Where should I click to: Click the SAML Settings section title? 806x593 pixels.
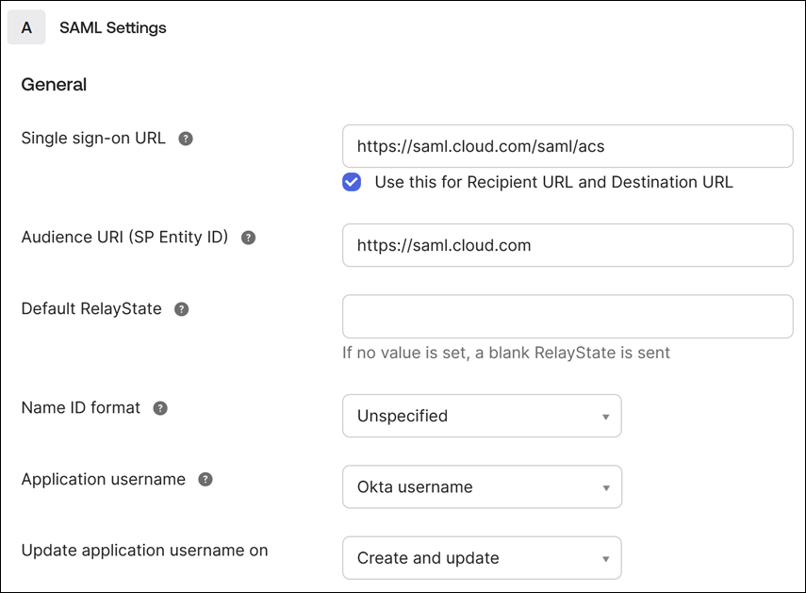pyautogui.click(x=113, y=27)
